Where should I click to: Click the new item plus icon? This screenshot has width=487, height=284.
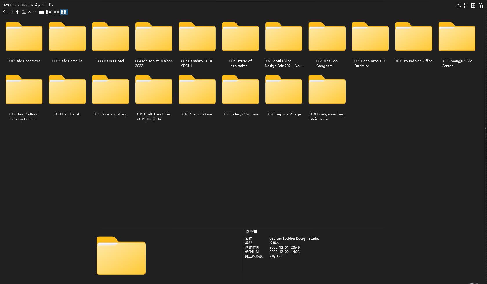click(473, 5)
